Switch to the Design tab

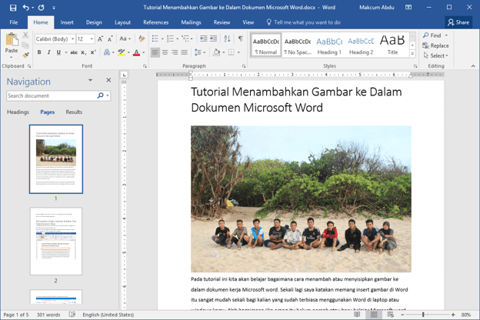coord(94,22)
